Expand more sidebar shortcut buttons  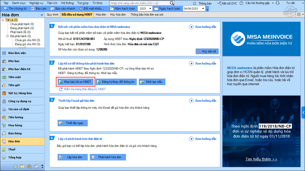tap(42, 166)
